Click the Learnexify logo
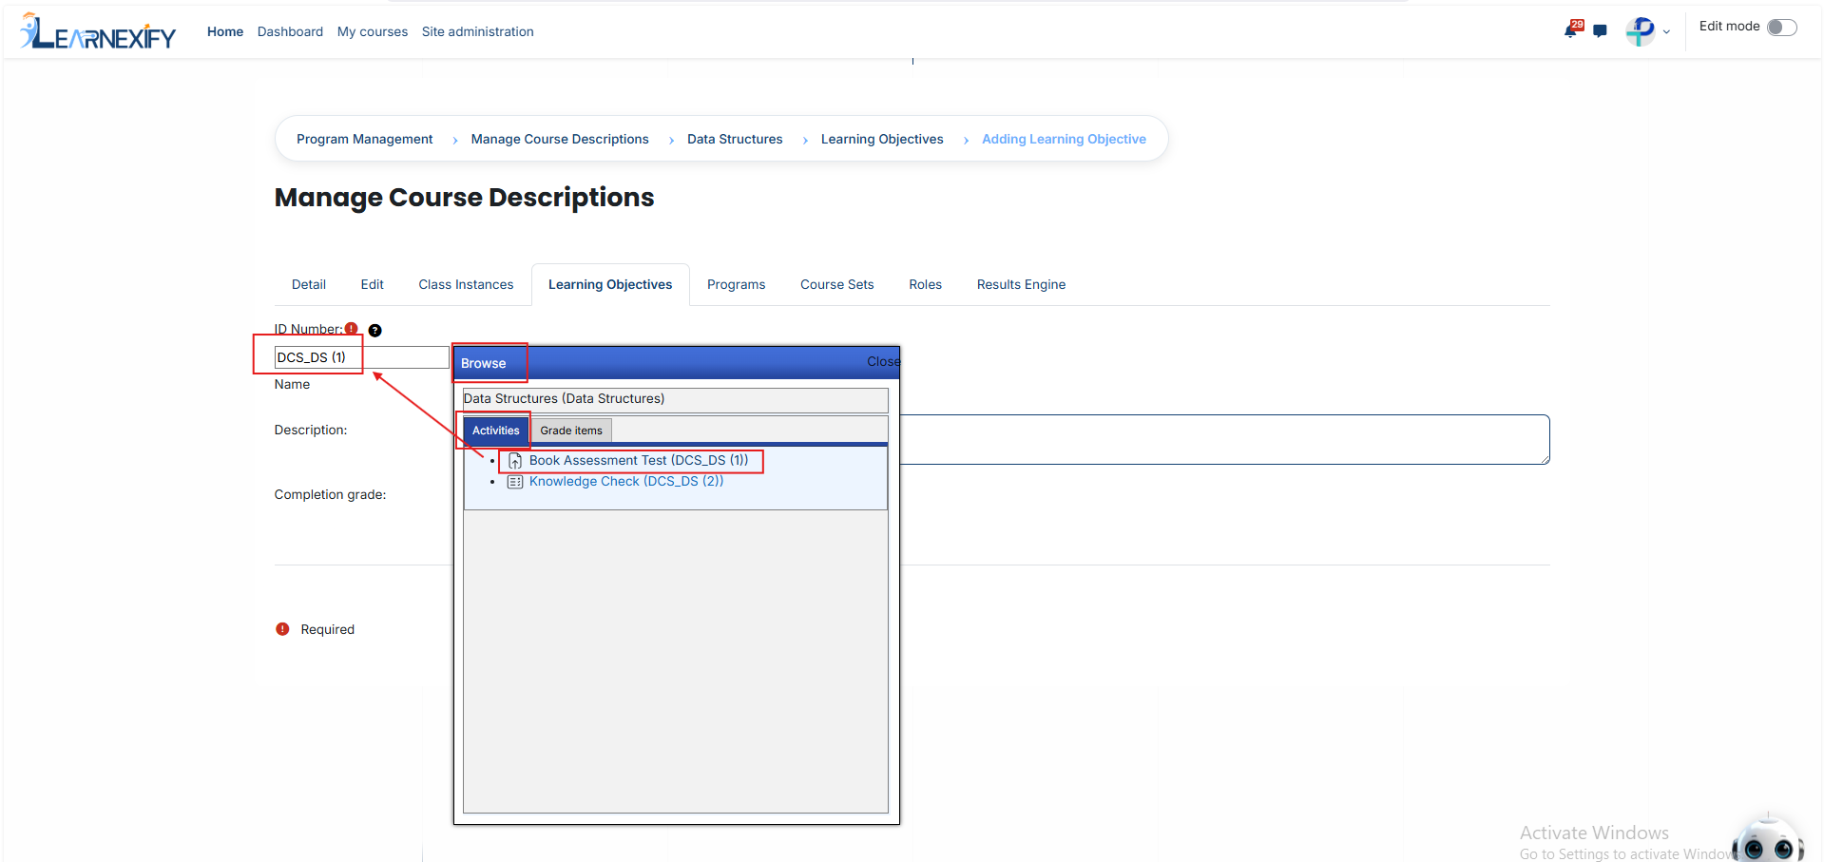1824x862 pixels. [x=98, y=31]
